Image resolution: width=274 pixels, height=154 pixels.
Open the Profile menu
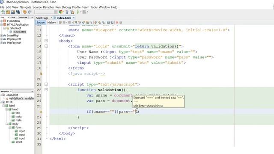(x=76, y=7)
